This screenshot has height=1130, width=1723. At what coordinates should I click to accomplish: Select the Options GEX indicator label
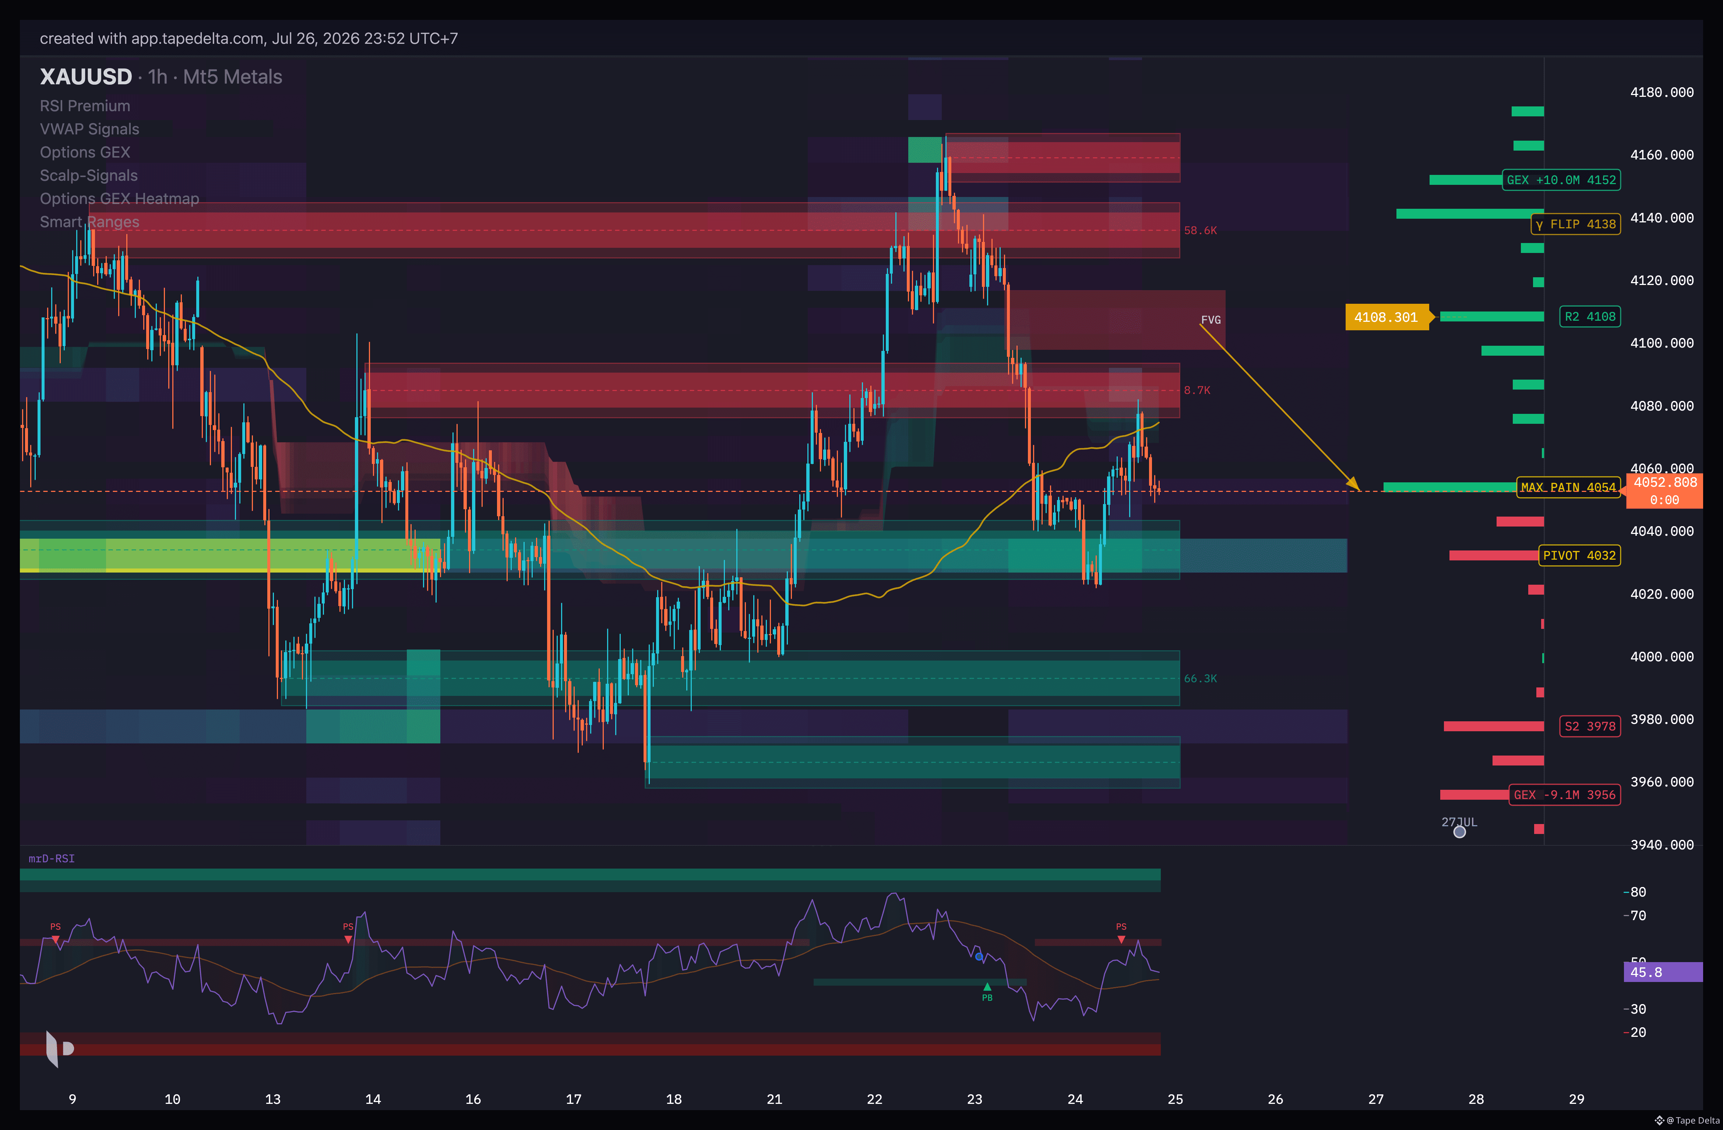[x=85, y=152]
